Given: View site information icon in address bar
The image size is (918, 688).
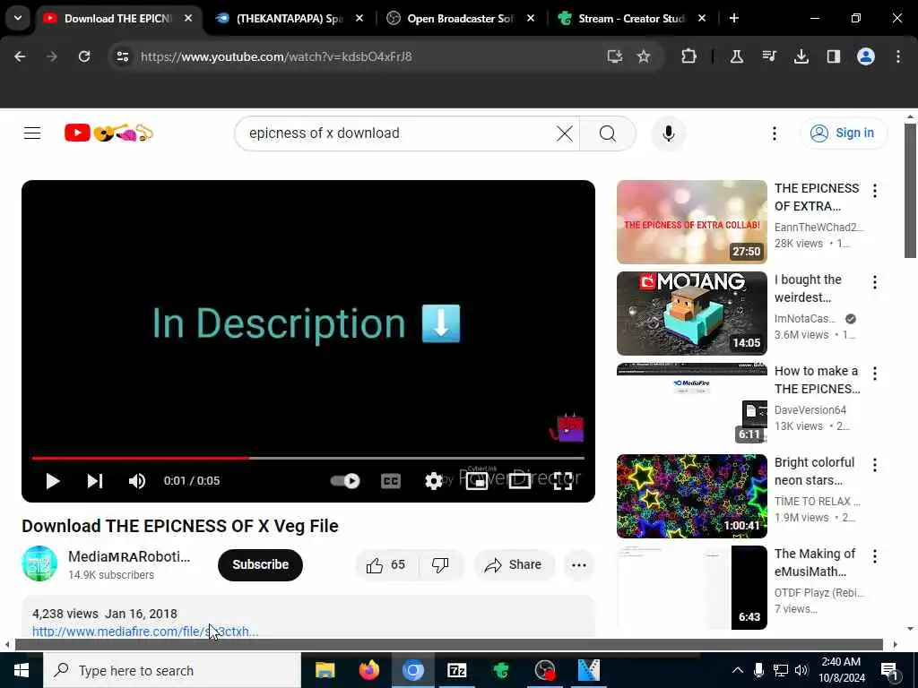Looking at the screenshot, I should 122,56.
